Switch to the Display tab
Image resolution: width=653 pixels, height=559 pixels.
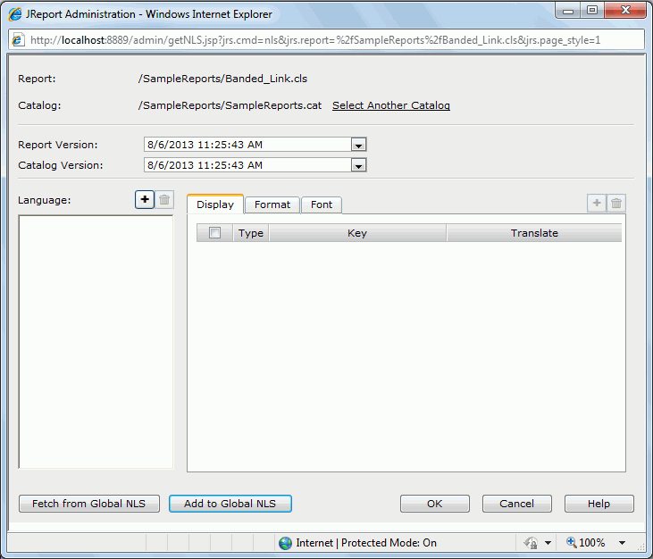[x=215, y=204]
